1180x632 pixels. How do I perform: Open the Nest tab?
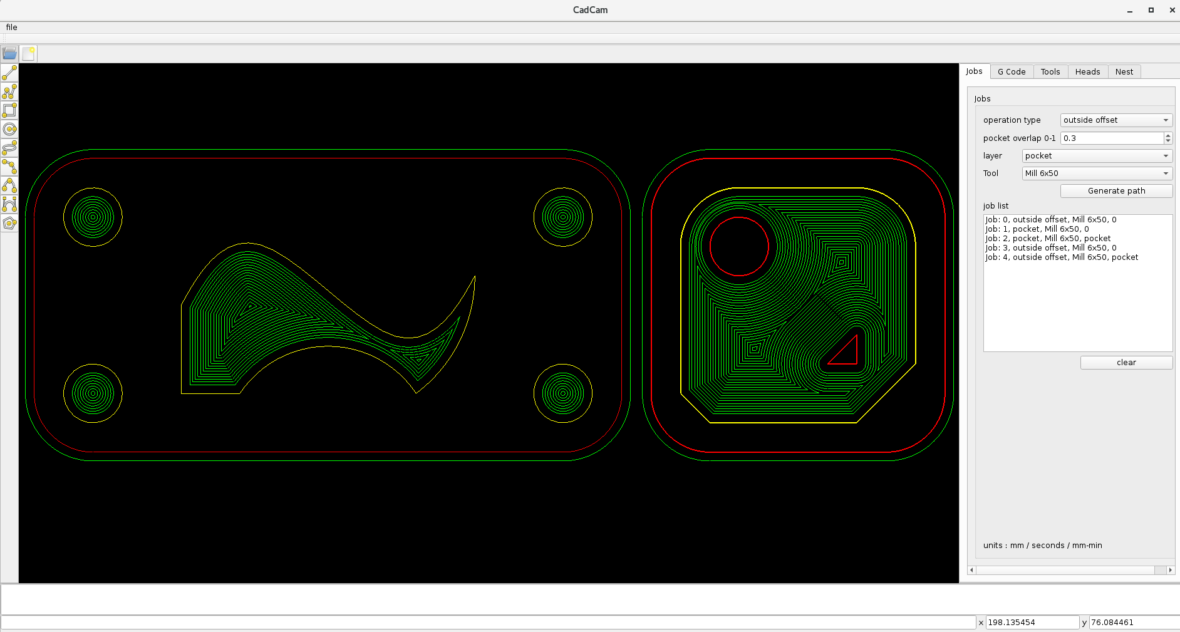tap(1124, 72)
